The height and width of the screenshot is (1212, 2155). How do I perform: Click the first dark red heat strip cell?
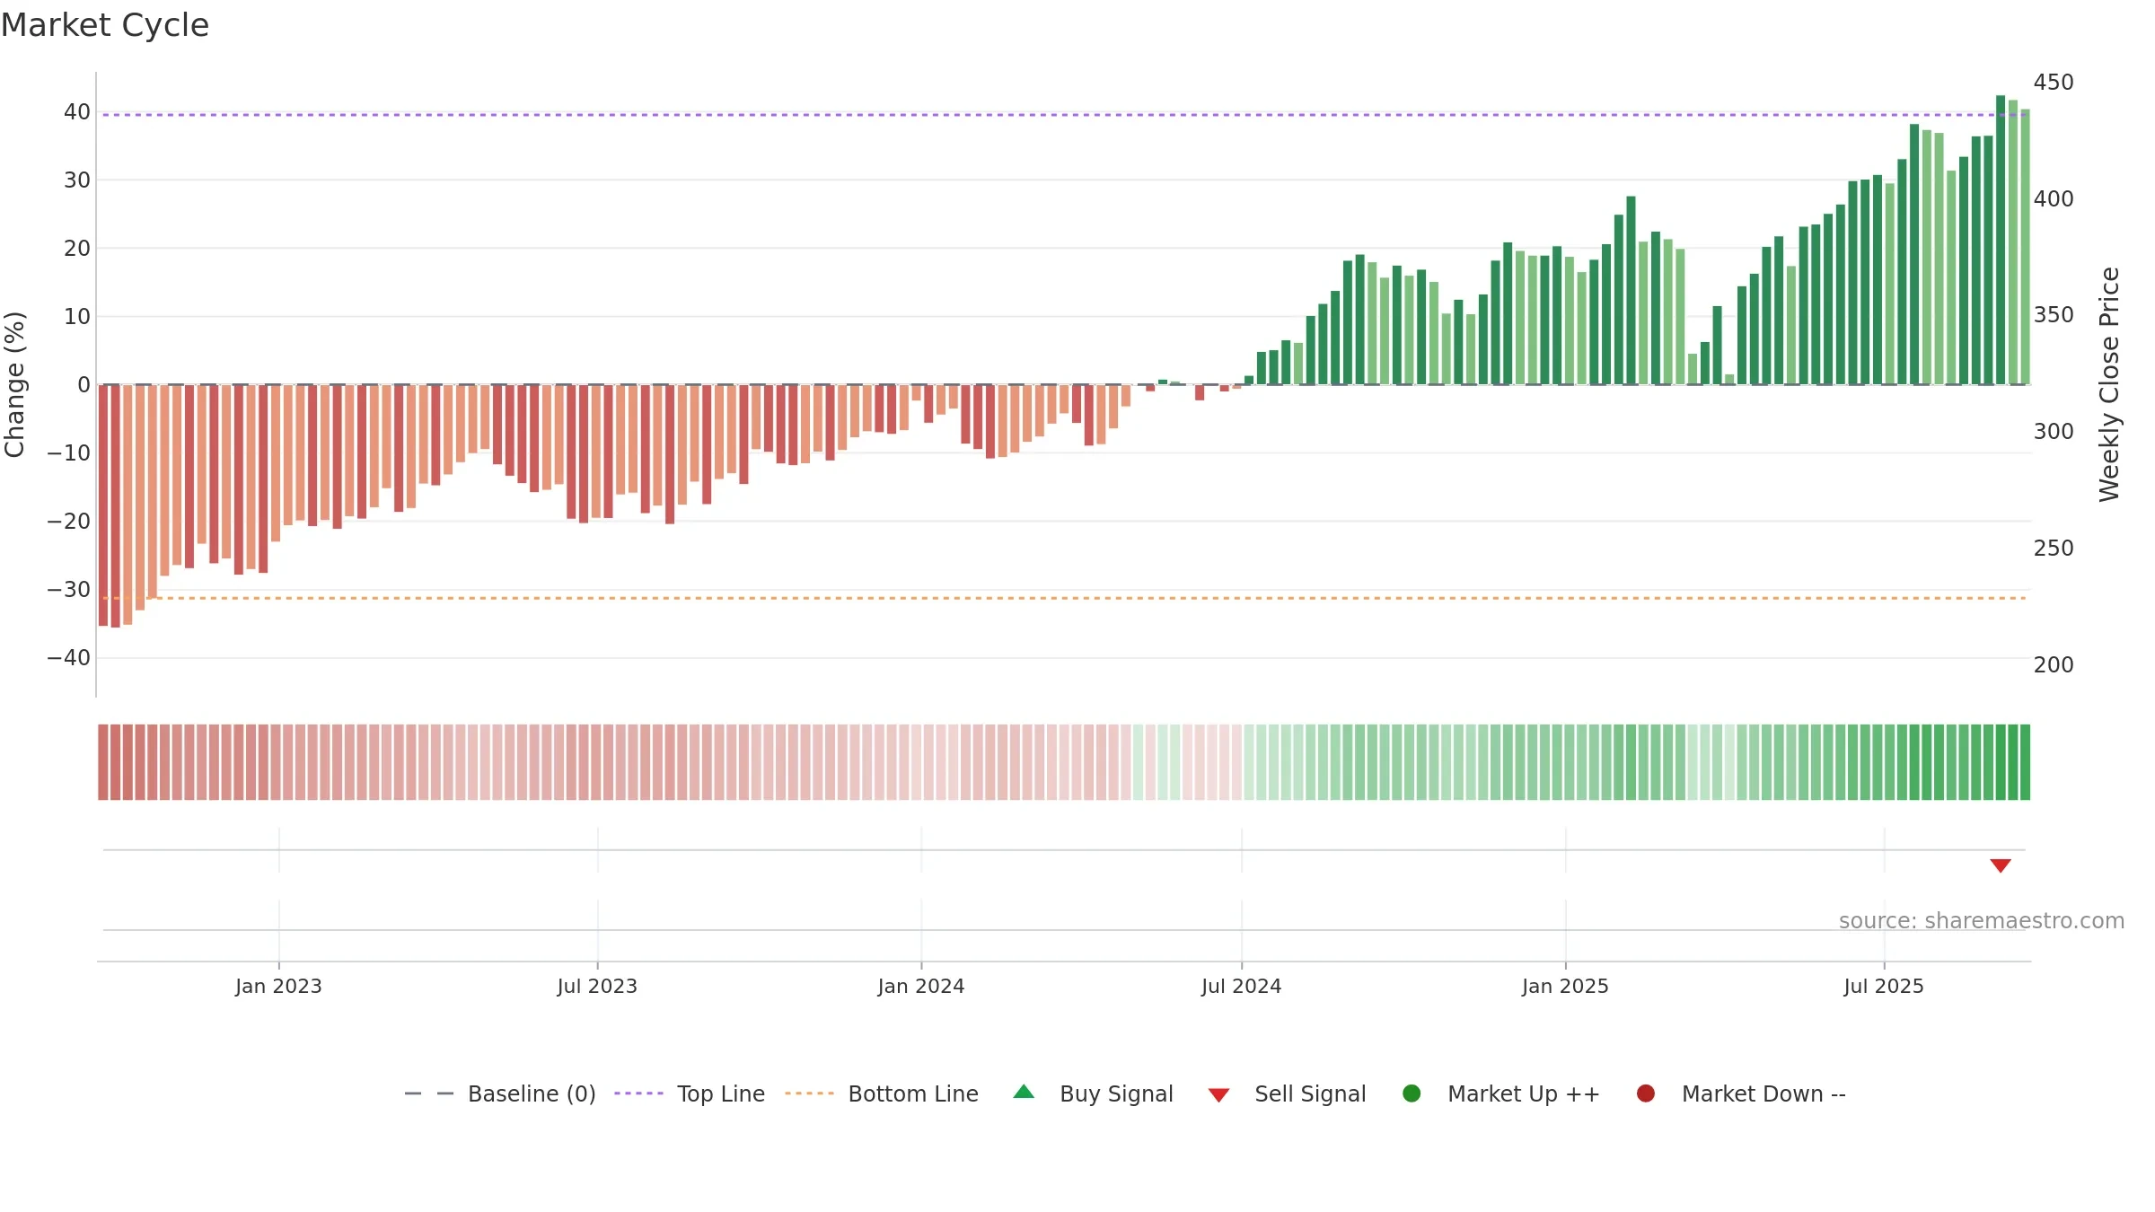103,762
